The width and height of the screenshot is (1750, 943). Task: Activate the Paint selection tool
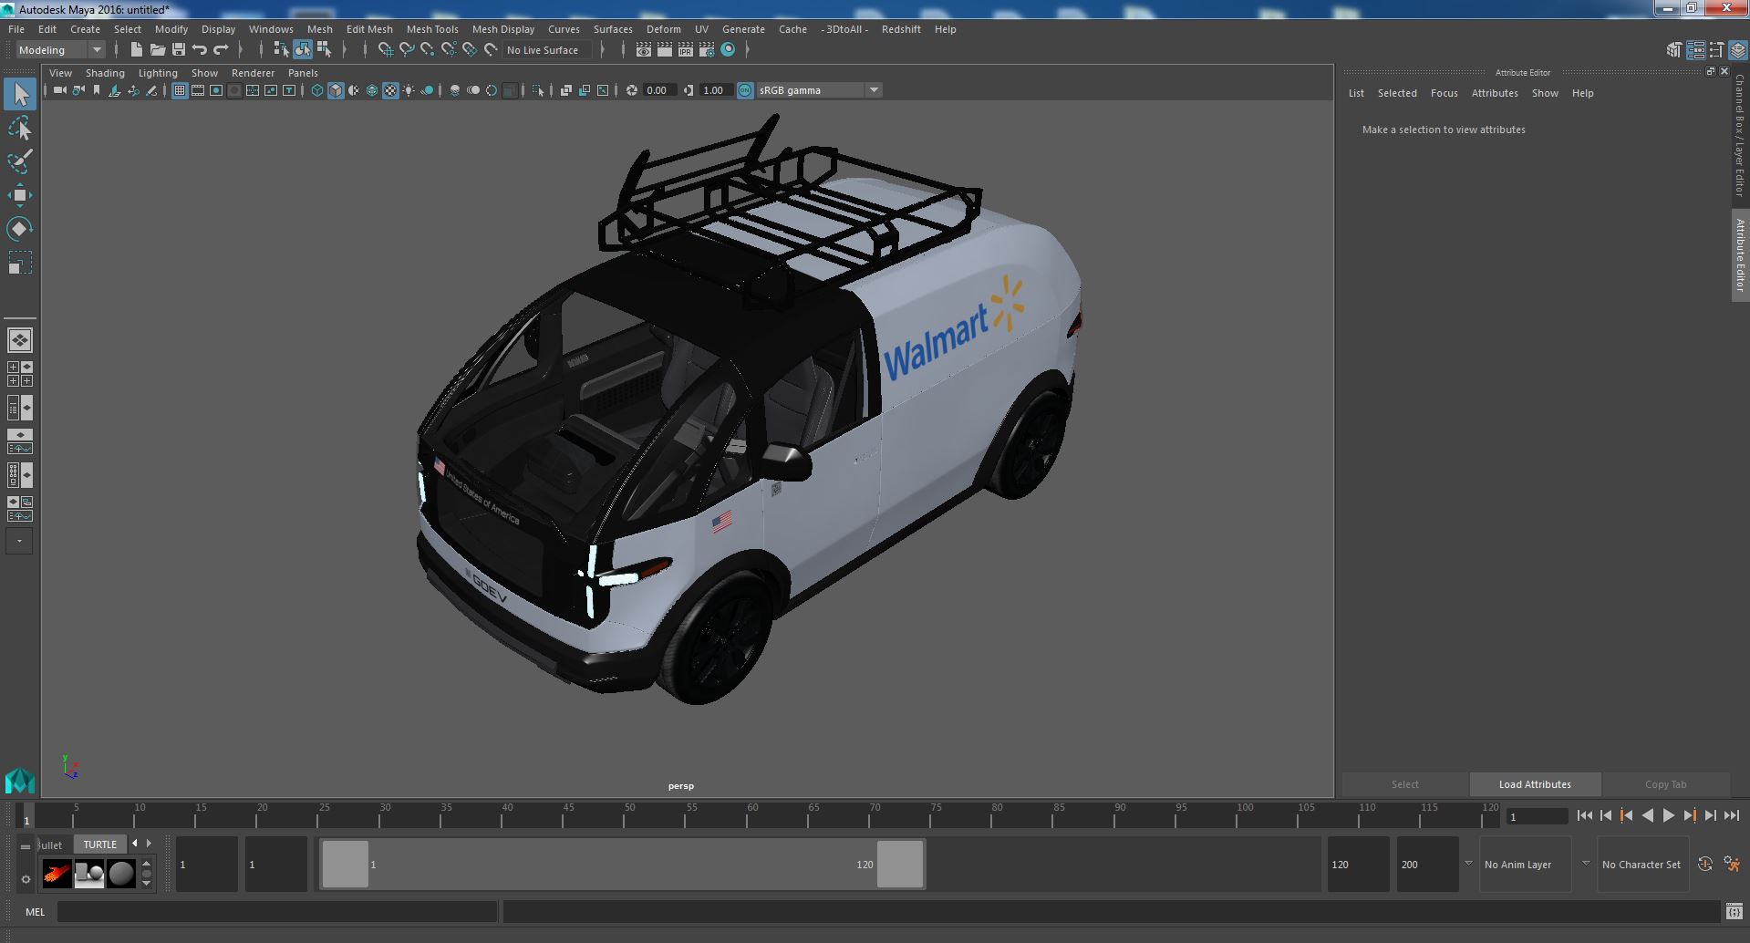pyautogui.click(x=20, y=161)
